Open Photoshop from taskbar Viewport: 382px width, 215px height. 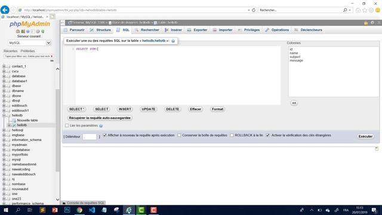click(x=67, y=210)
